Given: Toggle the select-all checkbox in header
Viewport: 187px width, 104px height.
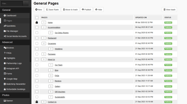Looking at the screenshot, I should [37, 18].
